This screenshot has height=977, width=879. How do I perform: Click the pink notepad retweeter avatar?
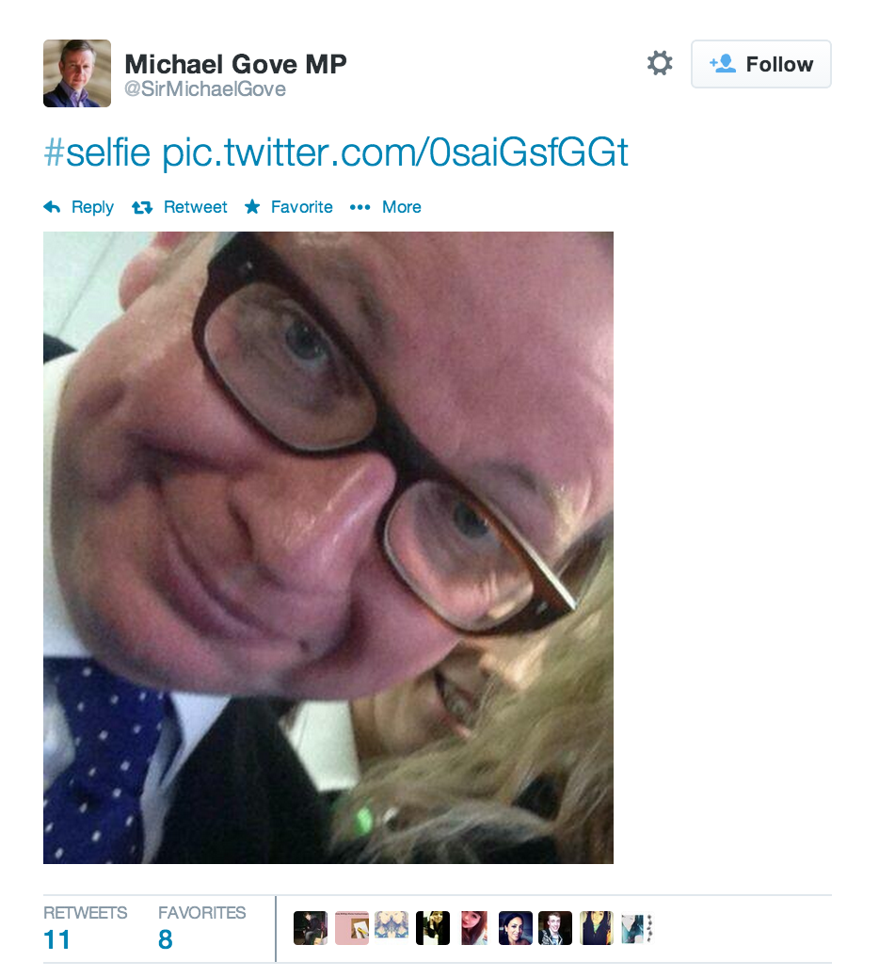(352, 928)
